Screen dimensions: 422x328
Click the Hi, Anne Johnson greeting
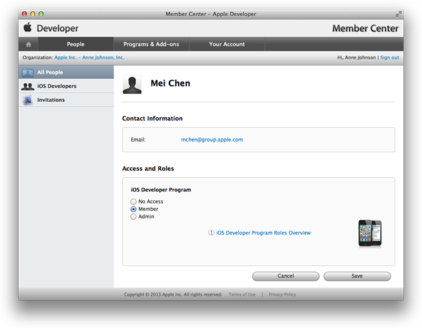[356, 57]
